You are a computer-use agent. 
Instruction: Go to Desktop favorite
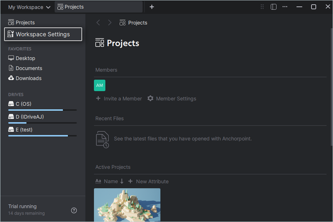(22, 58)
